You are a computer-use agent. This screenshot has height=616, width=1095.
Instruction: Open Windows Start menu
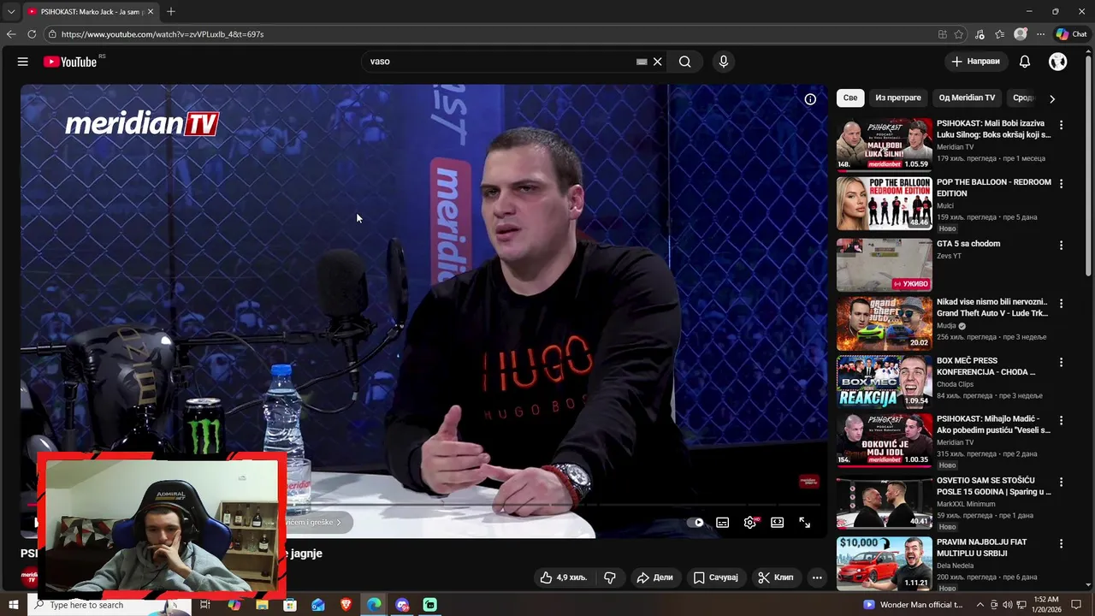tap(13, 605)
